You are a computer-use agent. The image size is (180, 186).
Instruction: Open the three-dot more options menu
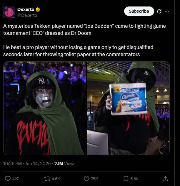(167, 11)
